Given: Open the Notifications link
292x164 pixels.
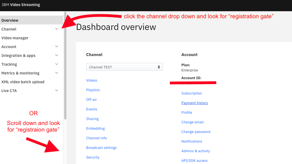Looking at the screenshot, I should point(192,141).
